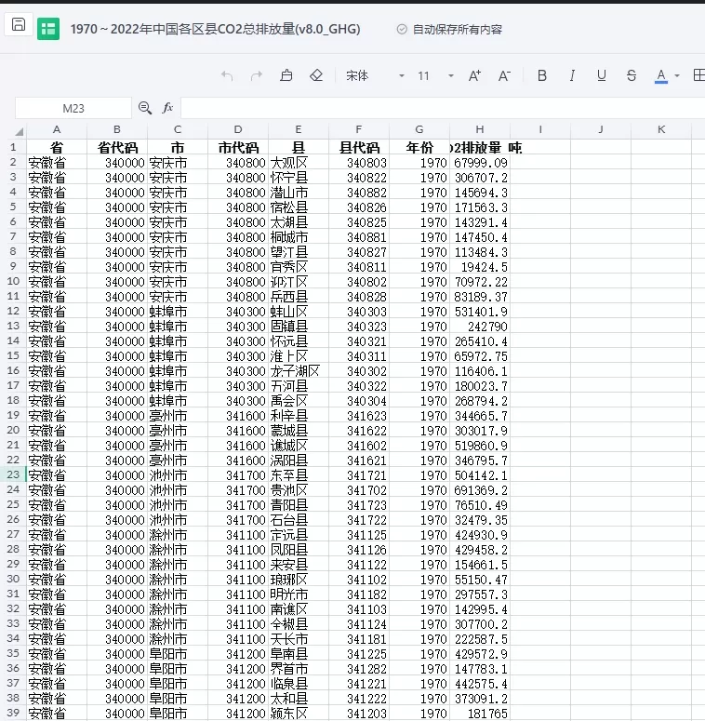The height and width of the screenshot is (721, 705).
Task: Select column G header
Action: coord(419,129)
